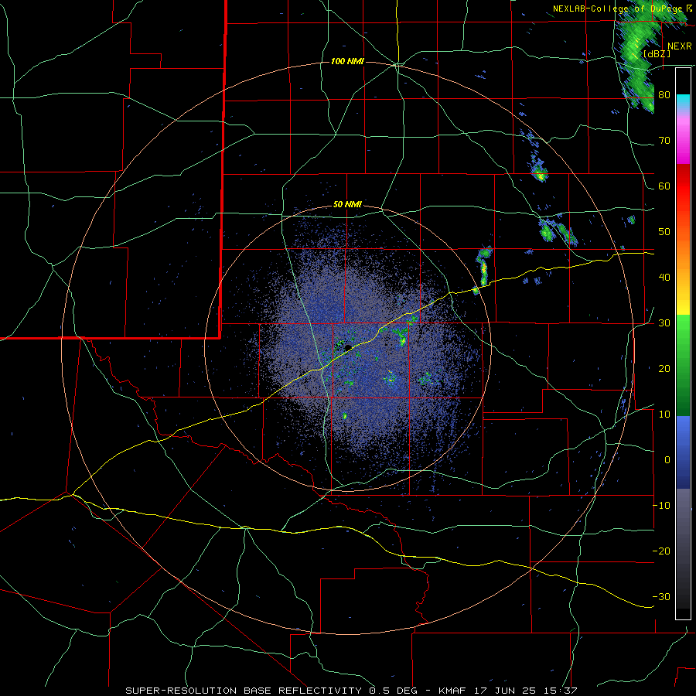Click the 80 value on the dBZ scale
The width and height of the screenshot is (696, 696).
pyautogui.click(x=664, y=94)
